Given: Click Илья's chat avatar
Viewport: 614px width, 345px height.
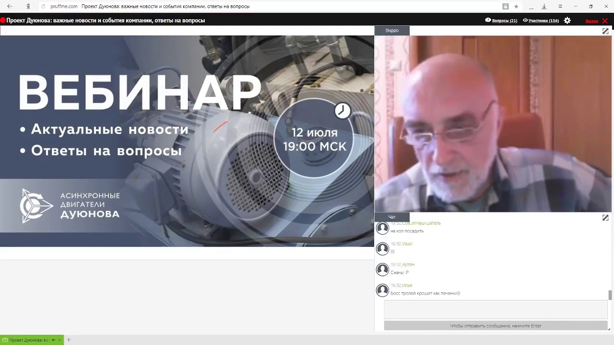Looking at the screenshot, I should (x=382, y=290).
